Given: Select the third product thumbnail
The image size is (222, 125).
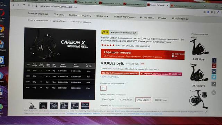Looking at the screenshot, I should [x=54, y=106].
